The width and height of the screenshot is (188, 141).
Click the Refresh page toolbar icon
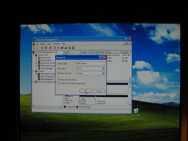(55, 48)
